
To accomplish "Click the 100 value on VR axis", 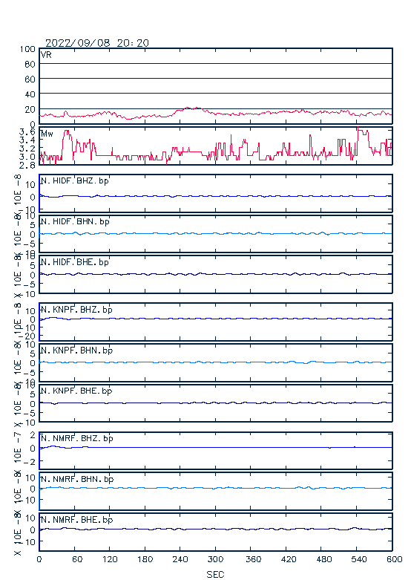I will [27, 49].
